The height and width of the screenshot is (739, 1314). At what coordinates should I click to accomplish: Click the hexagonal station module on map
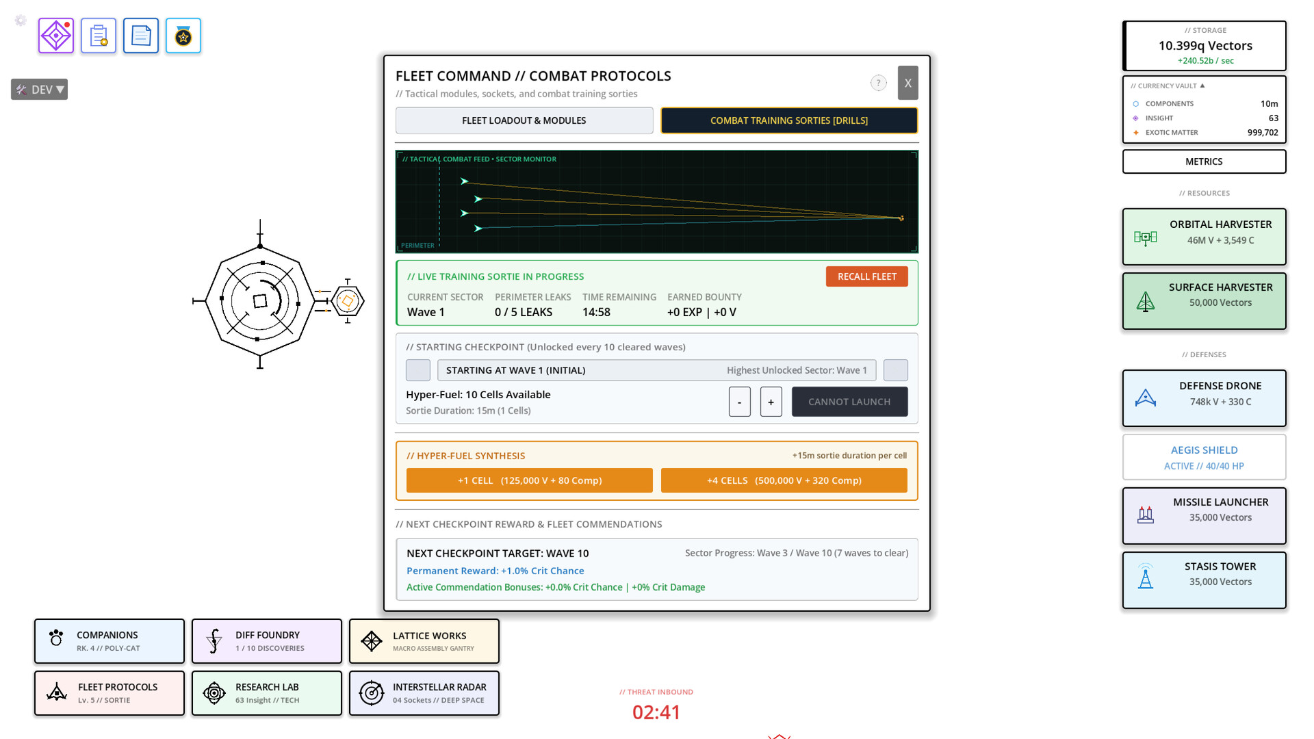348,301
